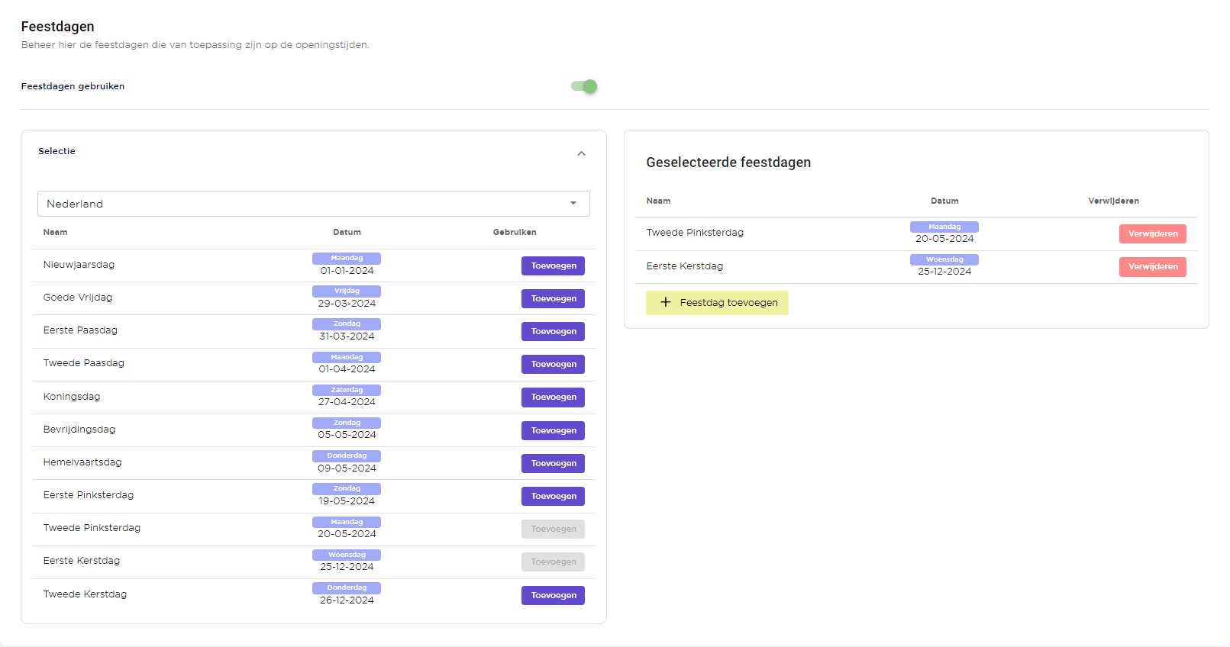Click disabled Toevoegen for Tweede Pinksterdag
Screen dimensions: 1230x647
[553, 529]
